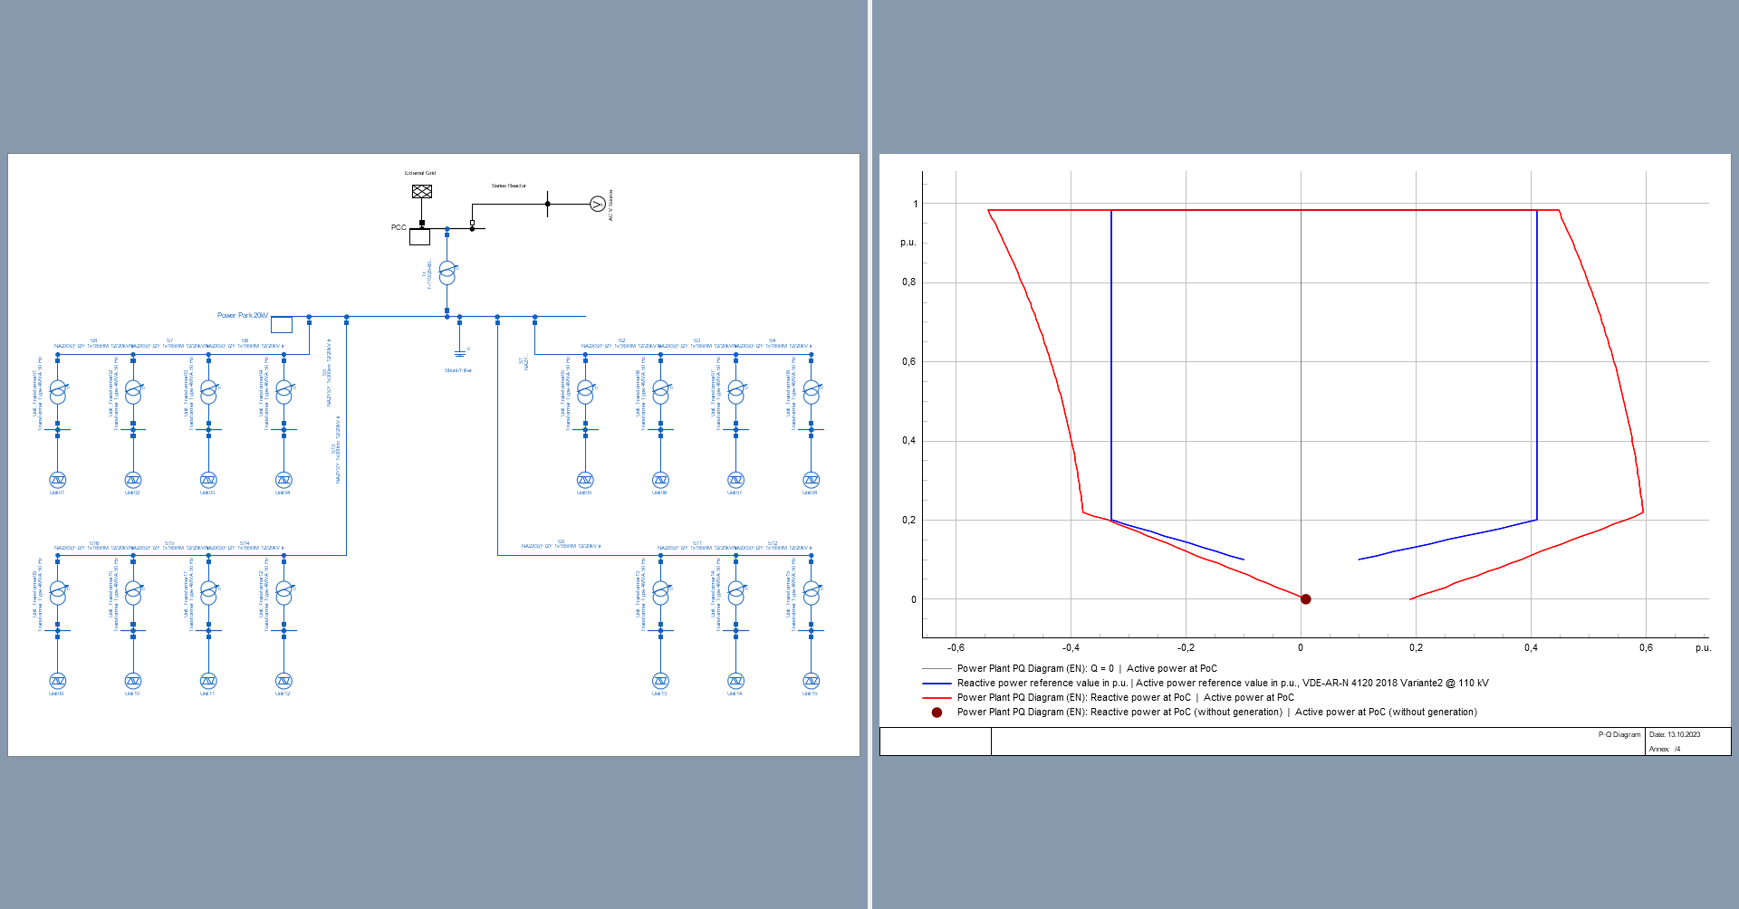Click the Unit_Transformer01 symbol

58,392
